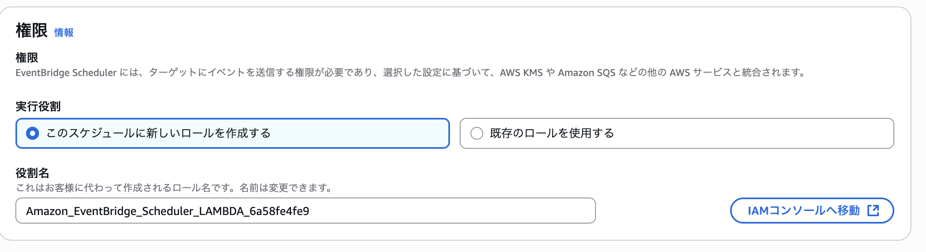Screen dimensions: 926x252
Task: Click the 役割名 field label
Action: (32, 173)
